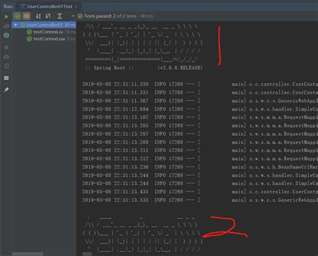Open the hidden toolbar items chevron
Viewport: 318px width, 256px height.
click(73, 16)
